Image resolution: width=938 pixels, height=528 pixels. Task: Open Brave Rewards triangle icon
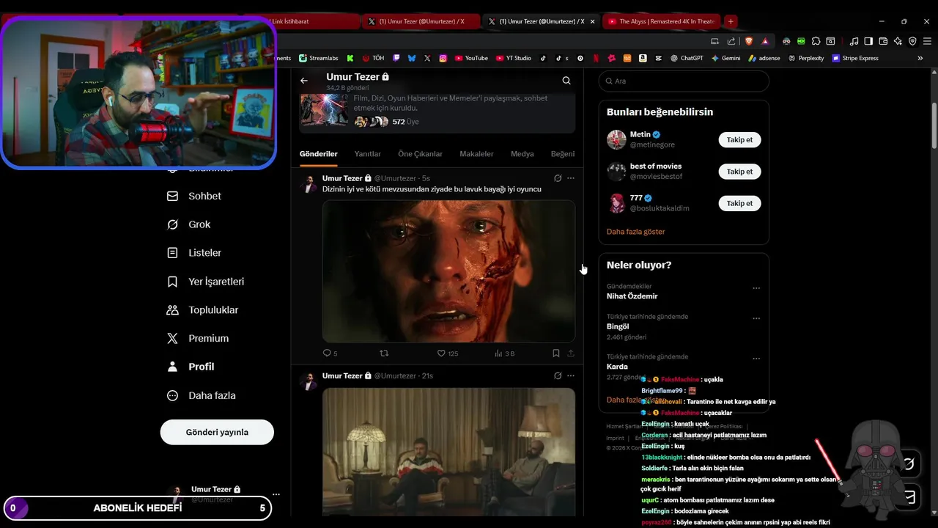(765, 41)
